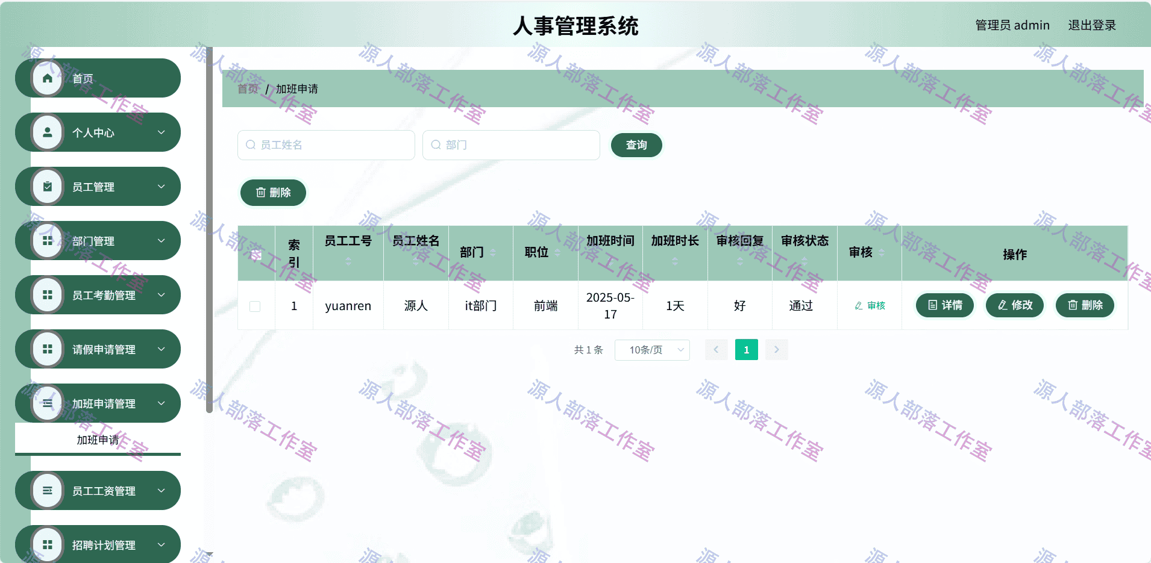
Task: Open 详情 for the yuanren row
Action: point(945,305)
